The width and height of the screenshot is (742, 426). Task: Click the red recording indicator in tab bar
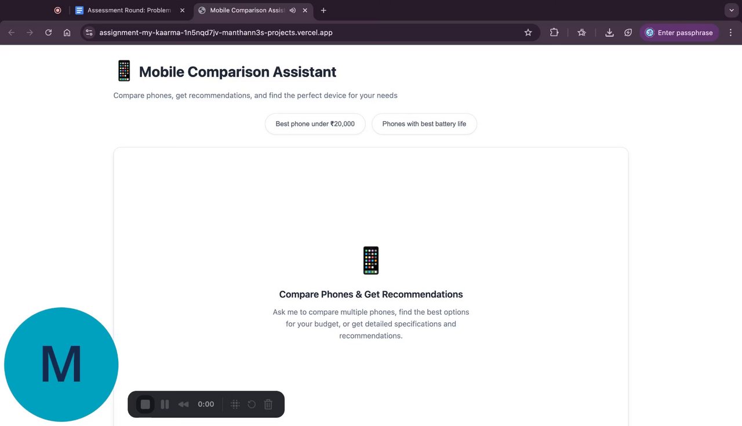point(57,10)
